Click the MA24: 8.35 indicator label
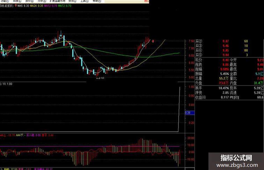Viewport: 264px width, 170px height. pos(37,6)
